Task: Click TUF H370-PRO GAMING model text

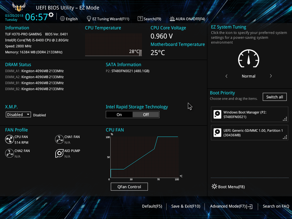Action: (x=23, y=34)
